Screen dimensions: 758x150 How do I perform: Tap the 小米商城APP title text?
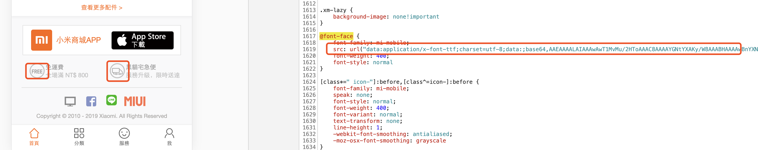pos(78,40)
